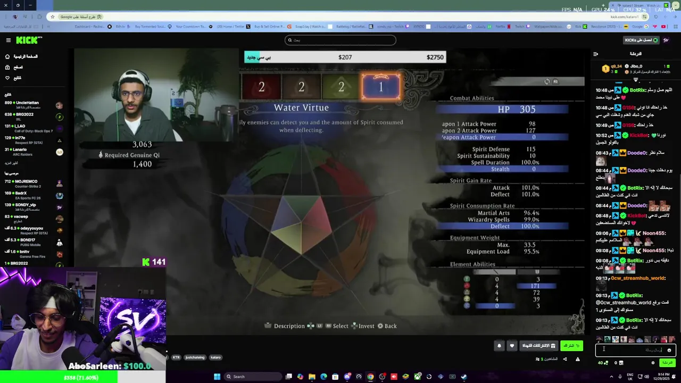
Task: Click UncleHattan's avatar thumbnail
Action: point(59,105)
